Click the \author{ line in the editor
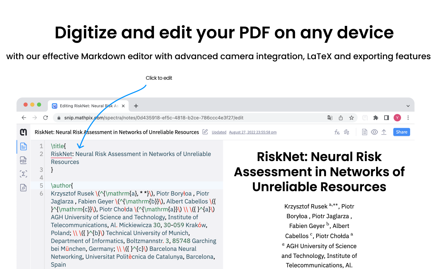Viewport: 431px width, 269px height. click(62, 186)
